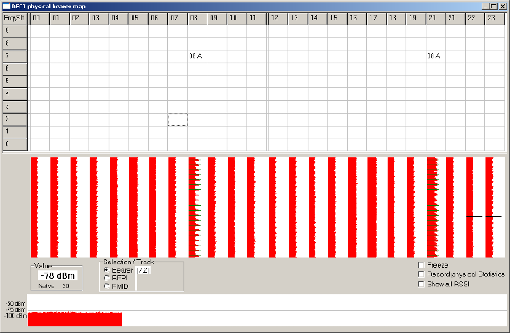
Task: Toggle Record physical Statistics checkbox
Action: (x=422, y=274)
